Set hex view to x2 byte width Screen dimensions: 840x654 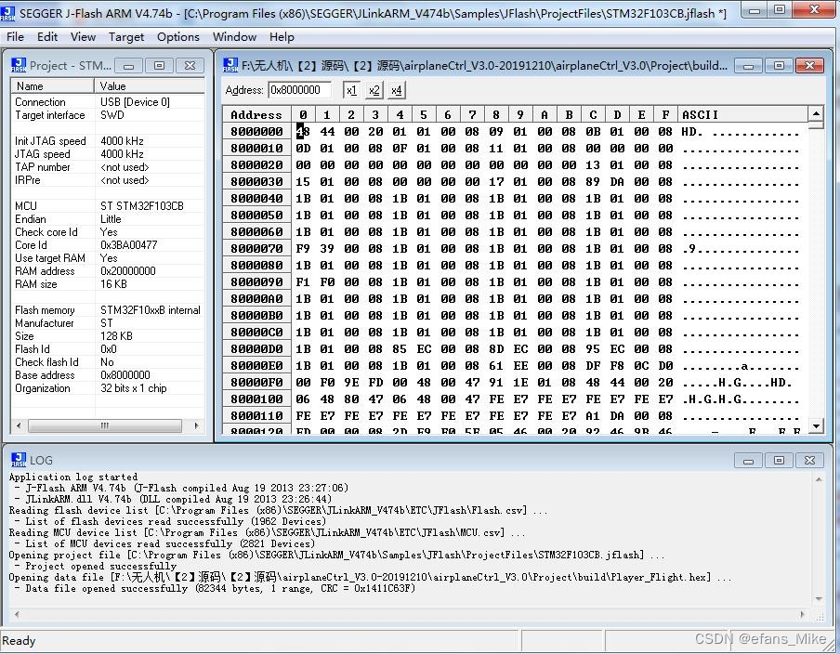tap(374, 90)
